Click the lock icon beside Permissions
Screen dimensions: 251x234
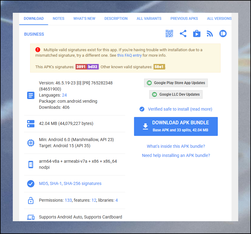(31, 200)
